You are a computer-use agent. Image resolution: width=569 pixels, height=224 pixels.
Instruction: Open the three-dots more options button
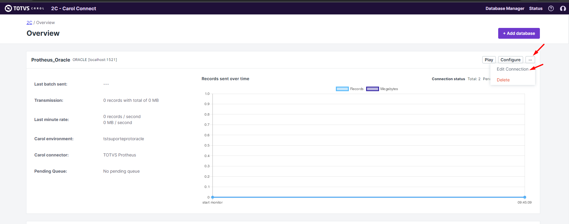530,60
